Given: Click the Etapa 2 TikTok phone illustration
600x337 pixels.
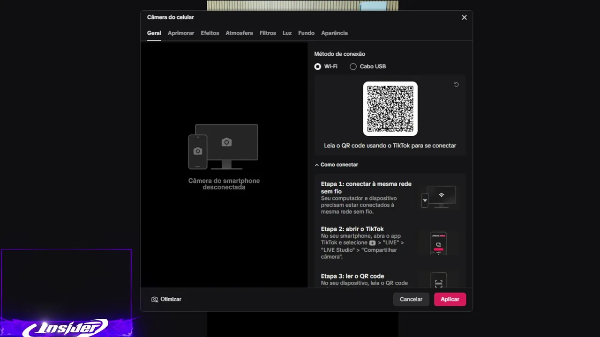Looking at the screenshot, I should [439, 243].
